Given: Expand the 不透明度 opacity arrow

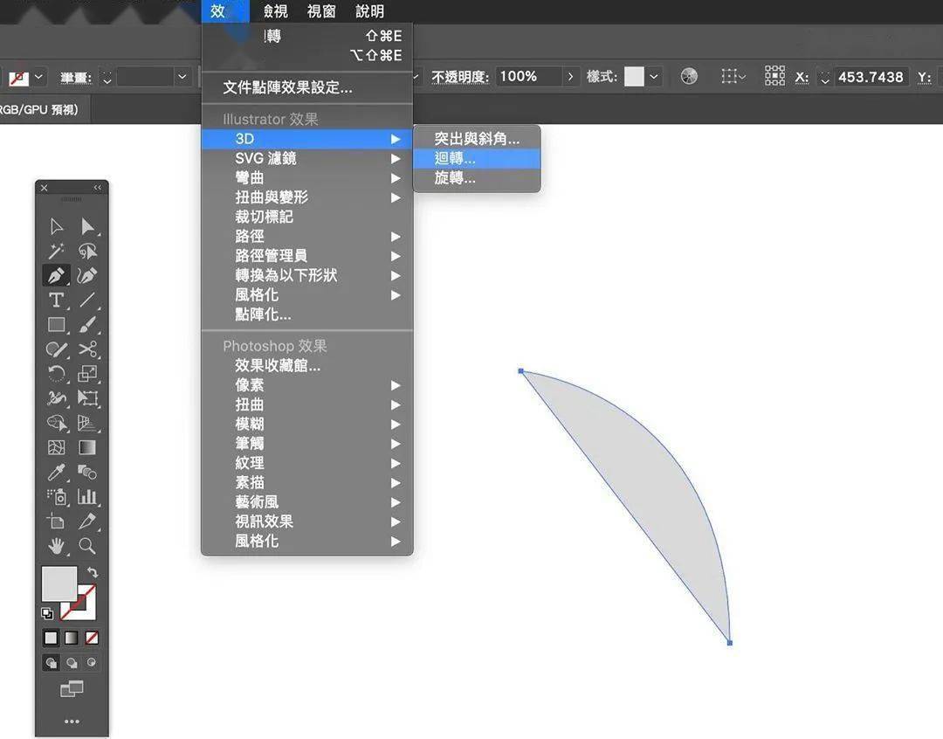Looking at the screenshot, I should (x=570, y=76).
